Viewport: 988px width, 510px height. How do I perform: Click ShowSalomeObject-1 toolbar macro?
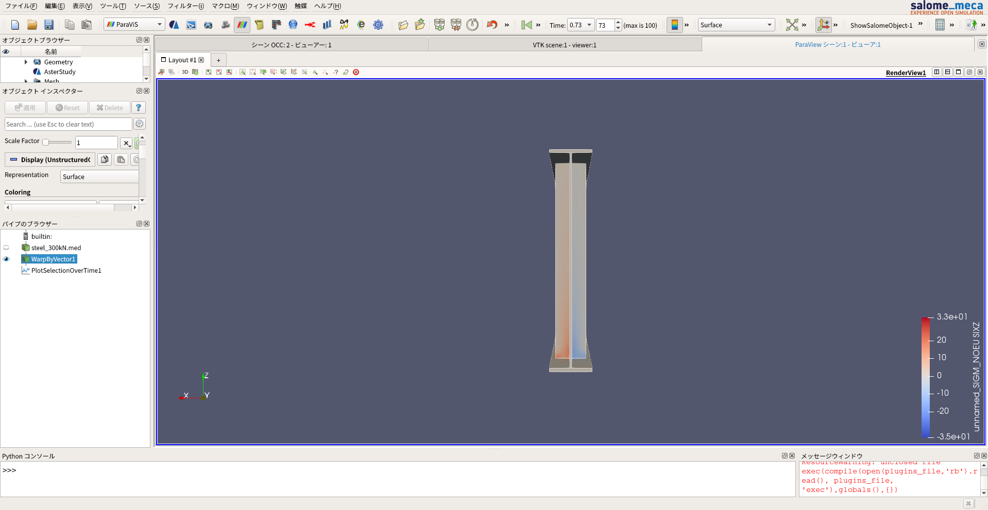click(x=881, y=25)
